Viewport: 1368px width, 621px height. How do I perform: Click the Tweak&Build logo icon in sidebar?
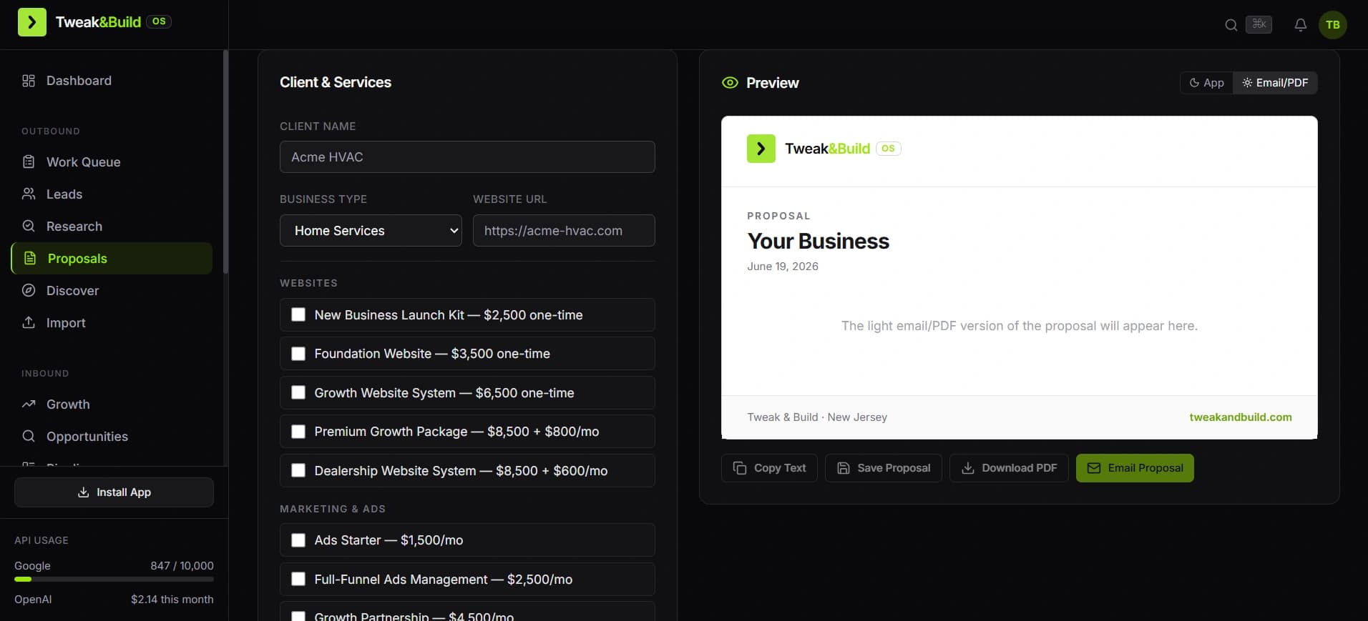click(32, 22)
